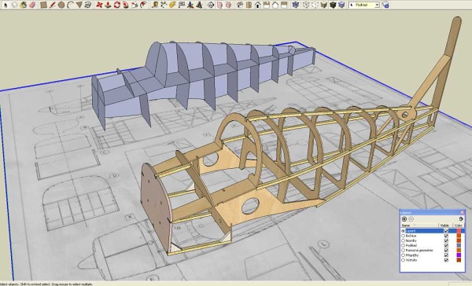Set Wireframe face style
This screenshot has width=472, height=286.
(306, 5)
